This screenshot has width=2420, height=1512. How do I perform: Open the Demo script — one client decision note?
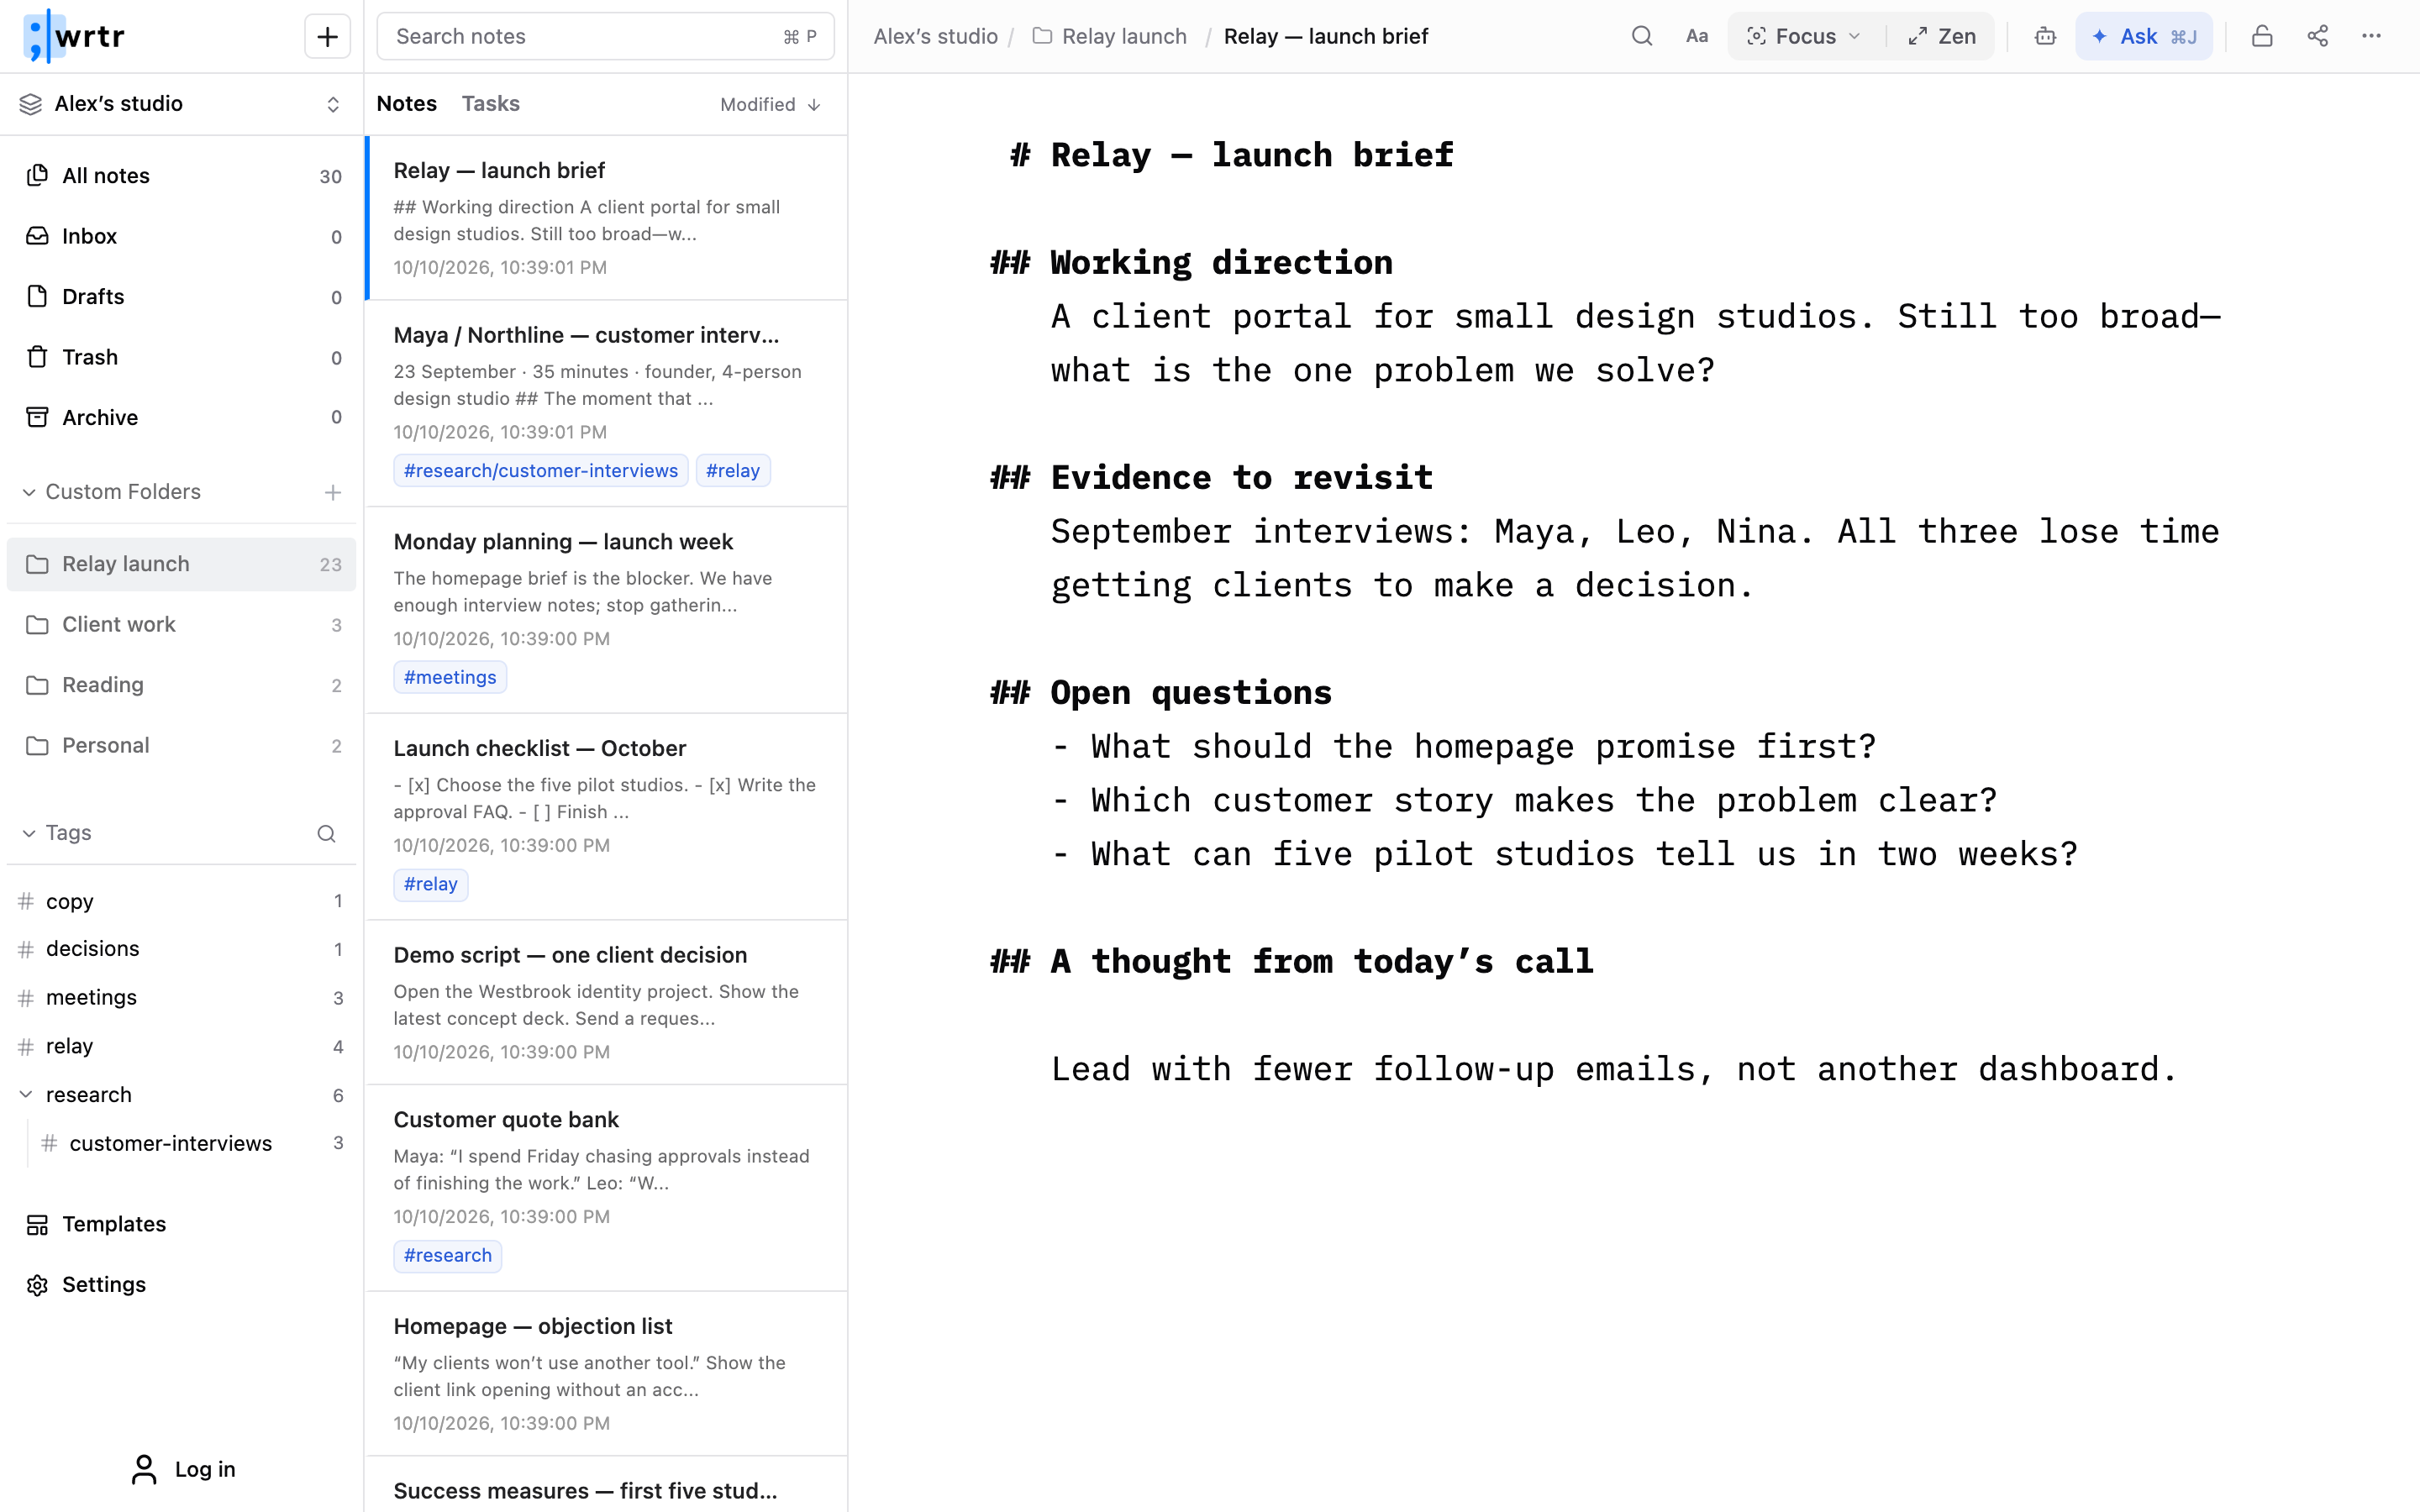tap(607, 1003)
